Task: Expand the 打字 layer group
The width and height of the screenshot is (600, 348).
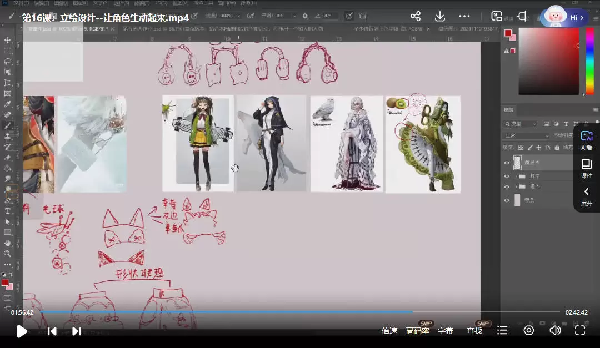Action: (x=516, y=176)
